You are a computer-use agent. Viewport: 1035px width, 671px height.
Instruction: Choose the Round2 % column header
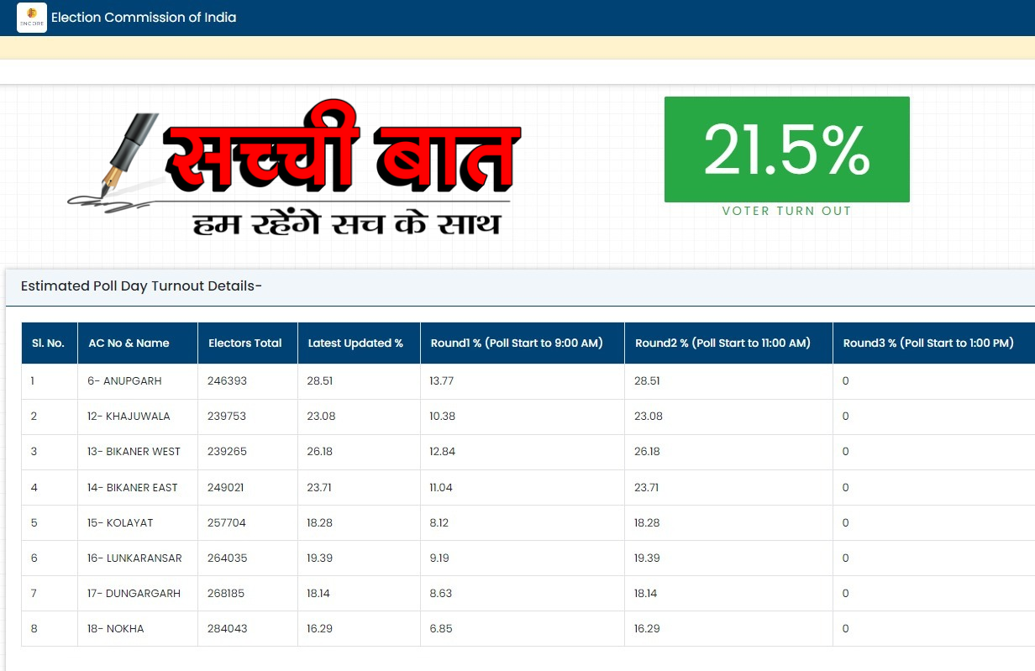pyautogui.click(x=722, y=343)
